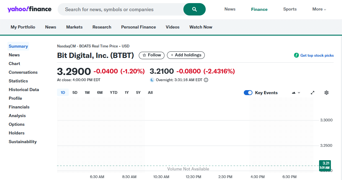This screenshot has height=180, width=342.
Task: Open the Sustainability sidebar section
Action: click(x=23, y=142)
